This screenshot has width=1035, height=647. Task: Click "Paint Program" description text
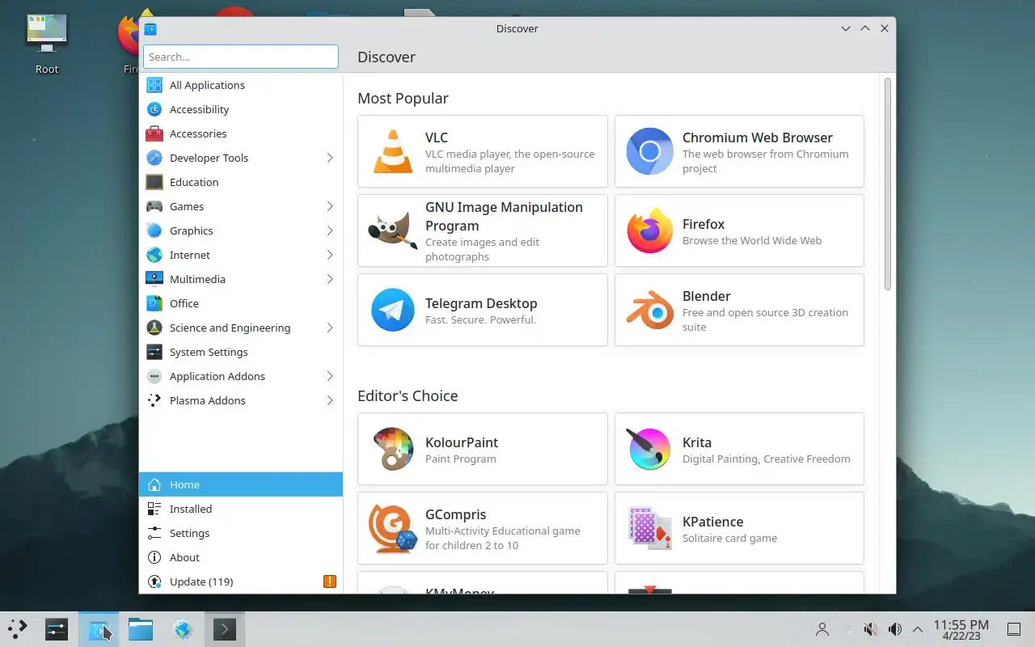461,459
